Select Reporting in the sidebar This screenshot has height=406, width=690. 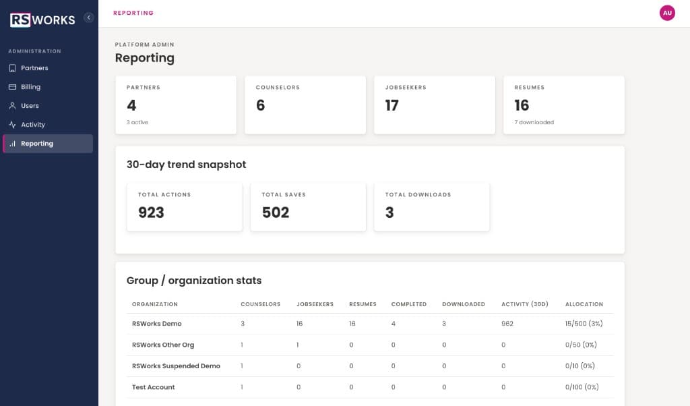click(x=48, y=144)
